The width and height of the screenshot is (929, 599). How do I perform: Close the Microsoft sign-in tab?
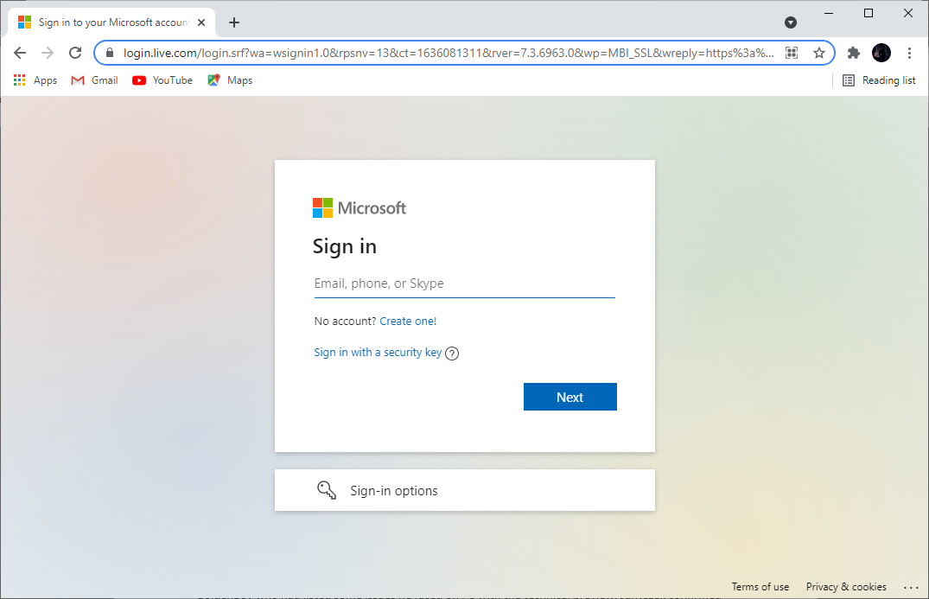tap(201, 22)
